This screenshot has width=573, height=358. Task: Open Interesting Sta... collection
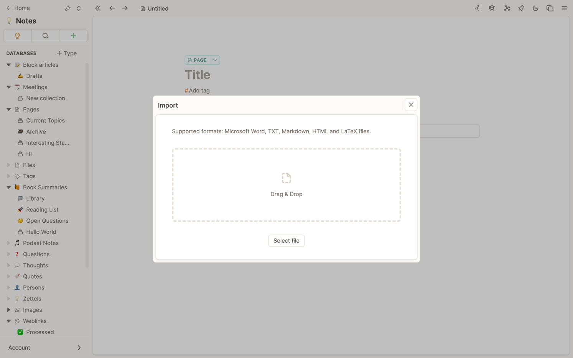coord(48,143)
